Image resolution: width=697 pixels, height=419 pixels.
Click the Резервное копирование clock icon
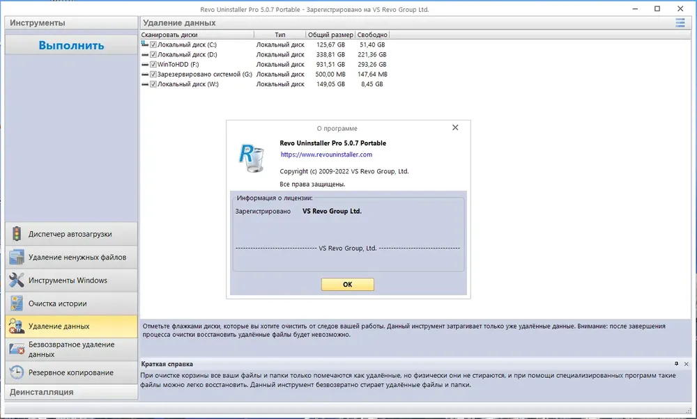point(17,372)
